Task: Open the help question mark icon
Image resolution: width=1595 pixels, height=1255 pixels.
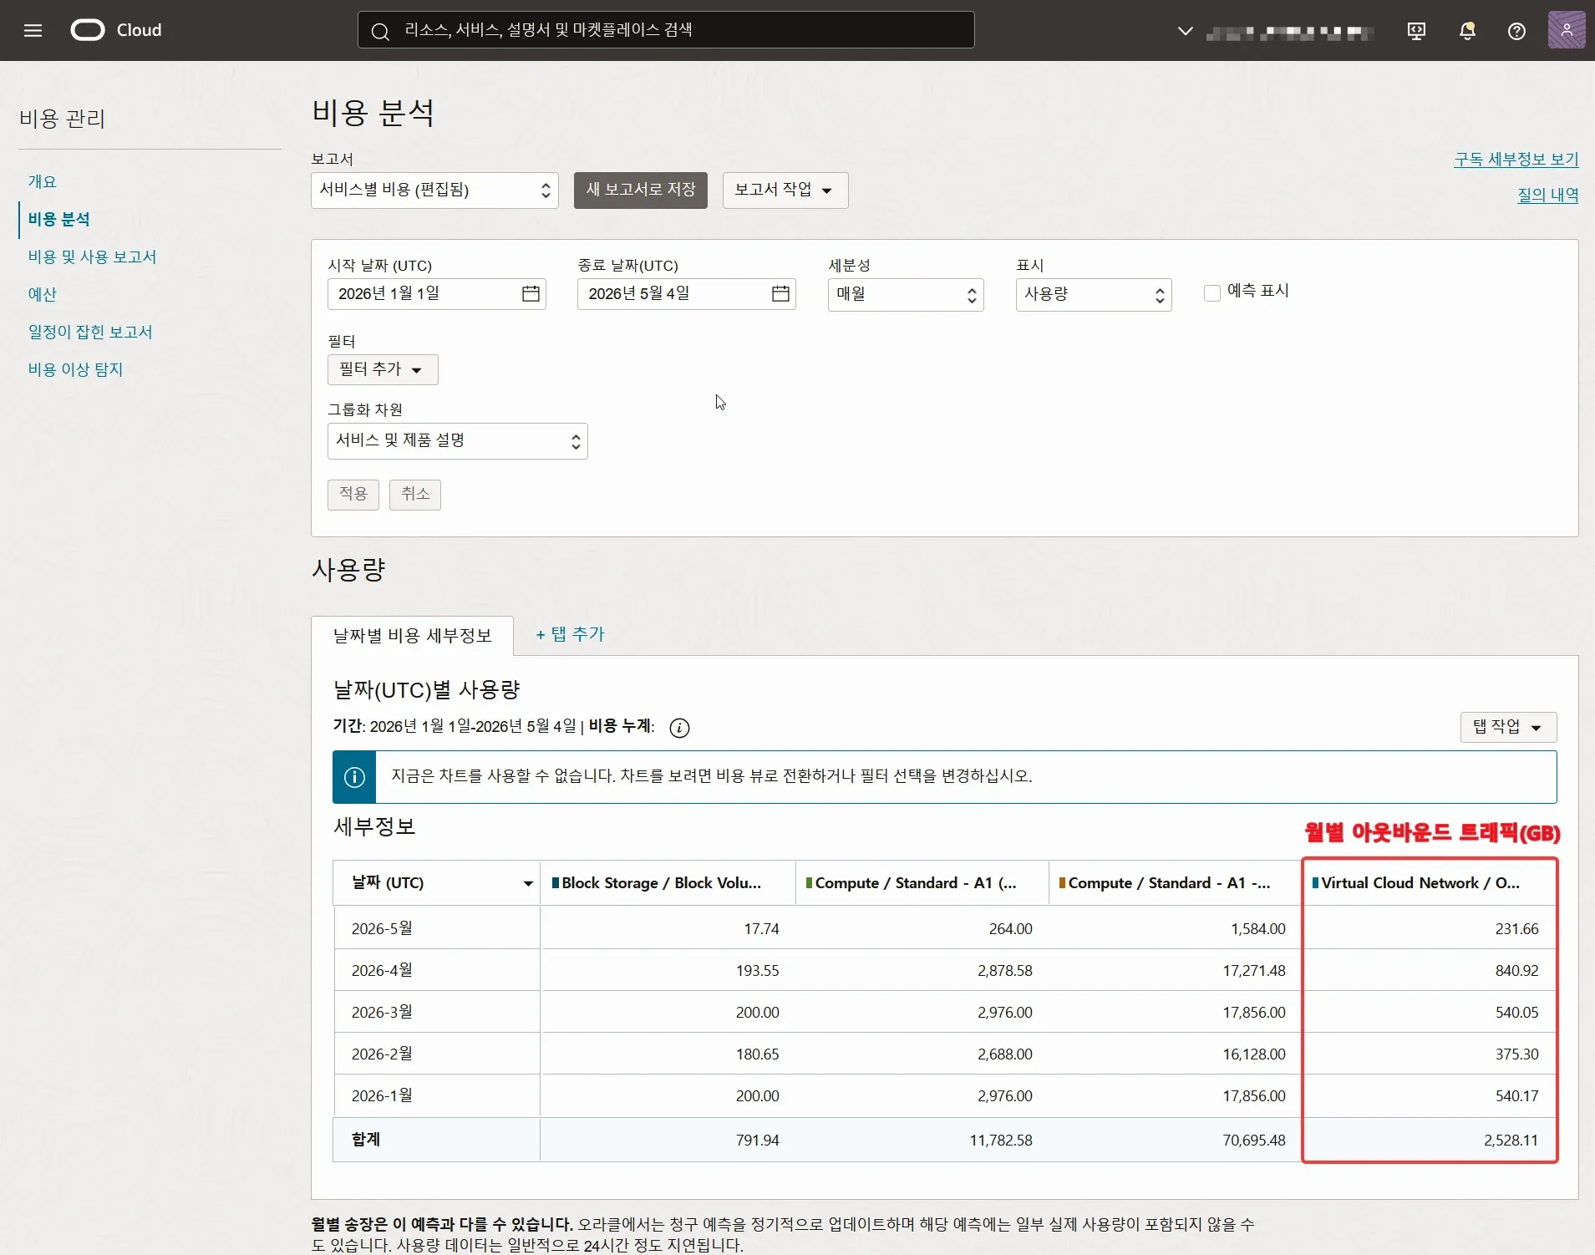Action: [1516, 31]
